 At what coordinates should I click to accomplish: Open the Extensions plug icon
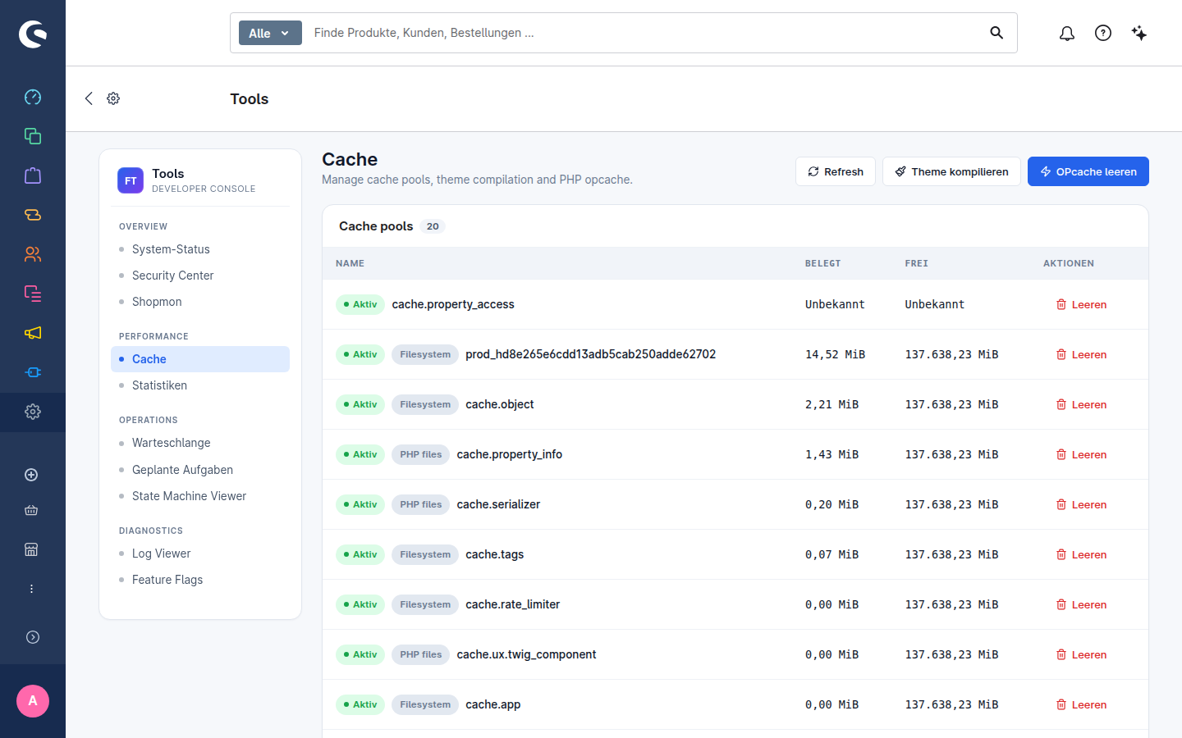click(x=33, y=372)
